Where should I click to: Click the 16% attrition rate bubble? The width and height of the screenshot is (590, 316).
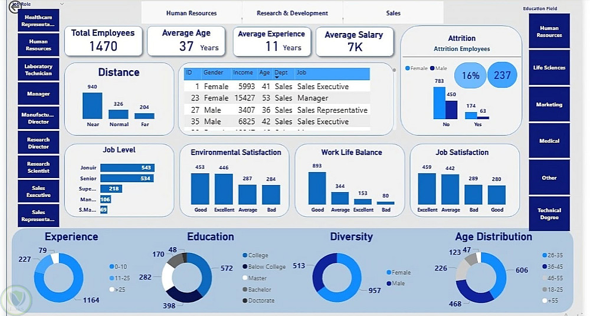[470, 75]
